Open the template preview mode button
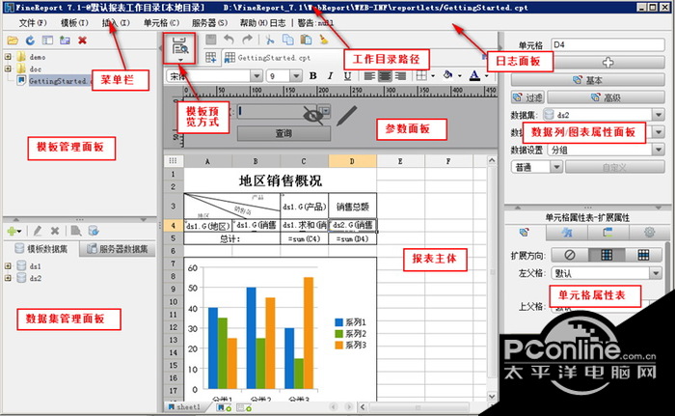The width and height of the screenshot is (675, 416). (x=179, y=48)
